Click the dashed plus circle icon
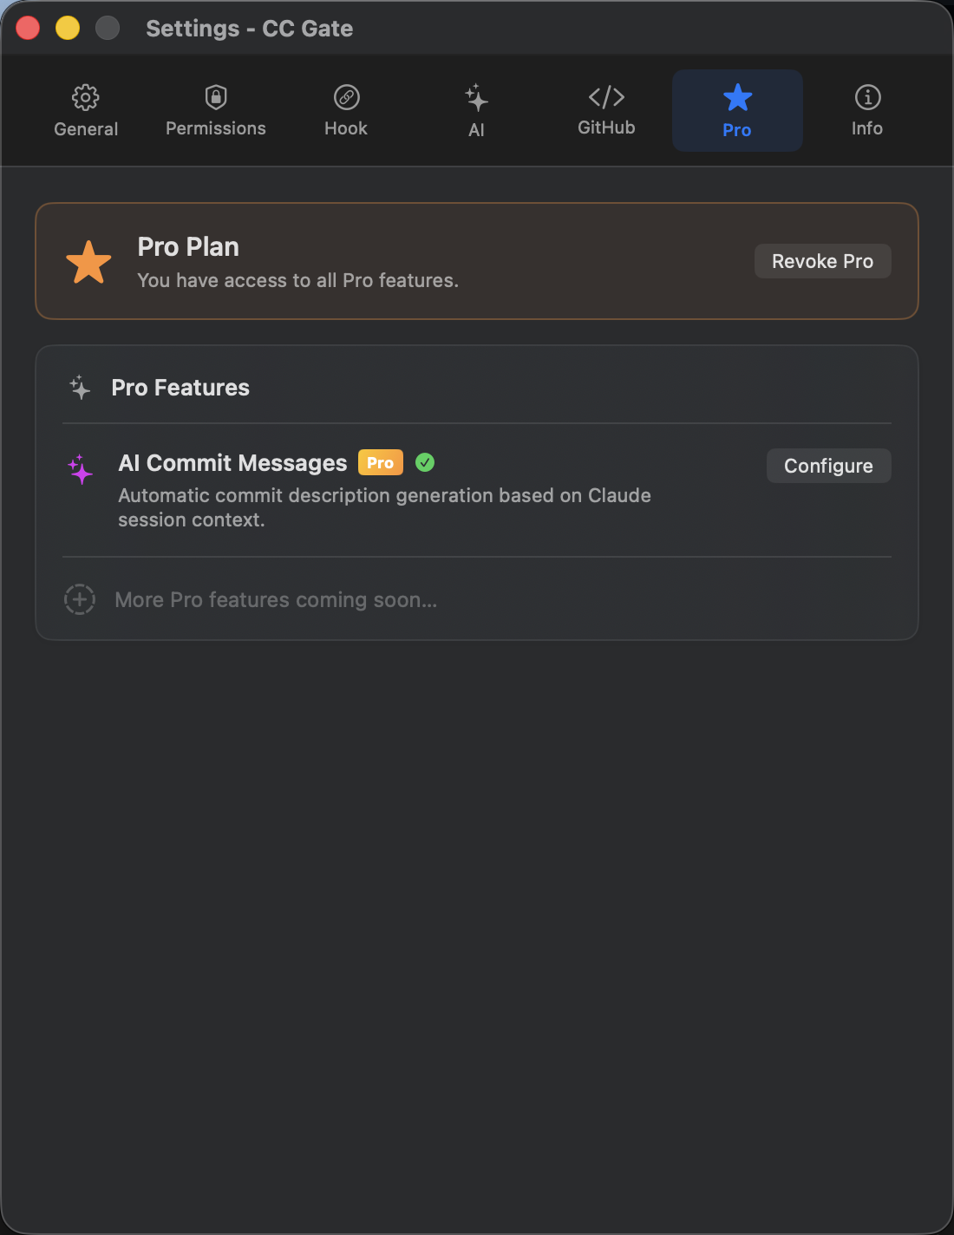The width and height of the screenshot is (954, 1235). tap(80, 599)
